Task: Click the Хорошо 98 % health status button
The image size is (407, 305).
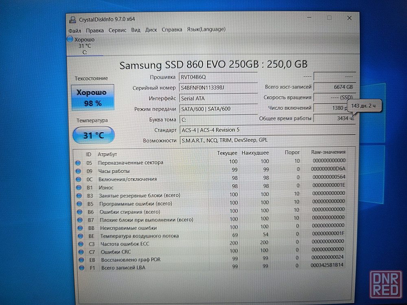Action: pos(92,98)
